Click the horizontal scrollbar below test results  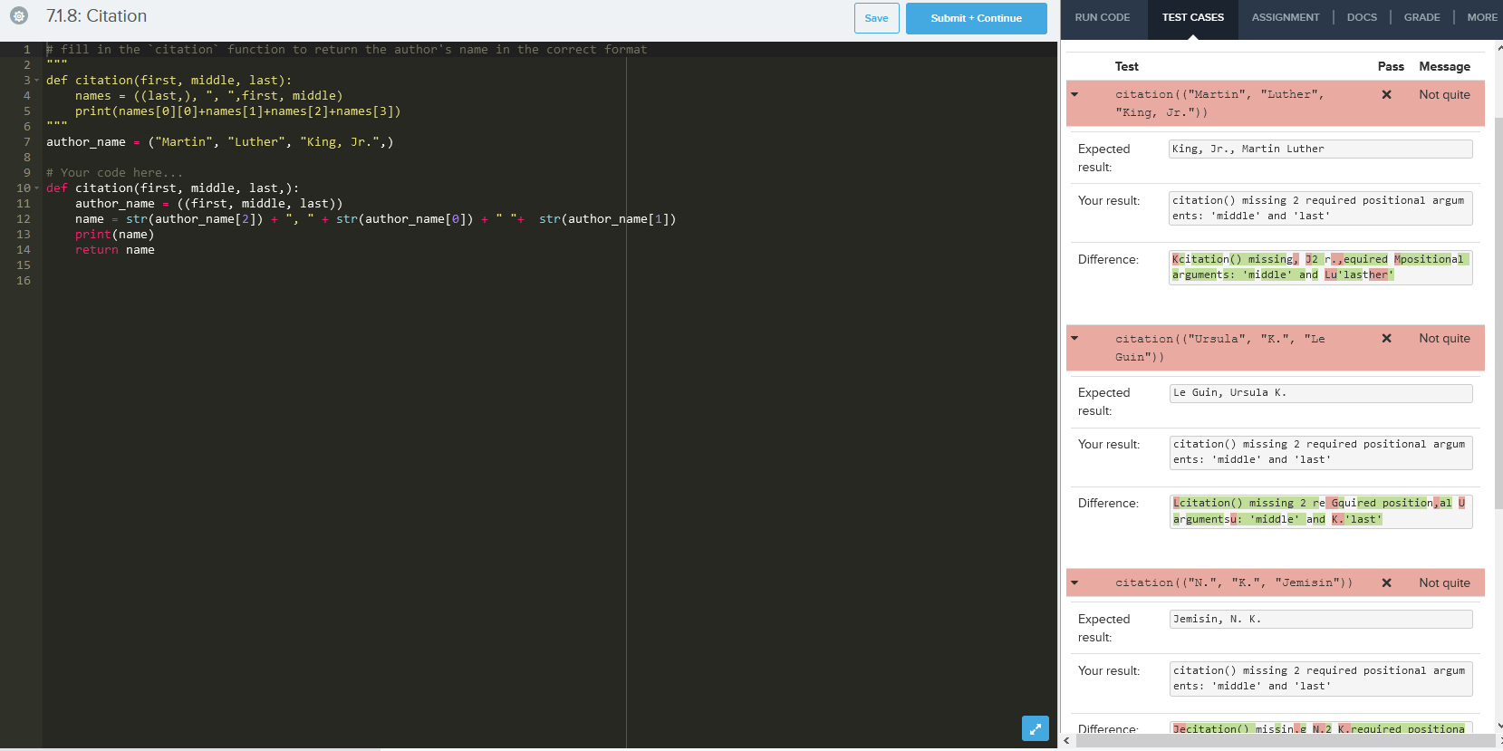click(x=1285, y=741)
